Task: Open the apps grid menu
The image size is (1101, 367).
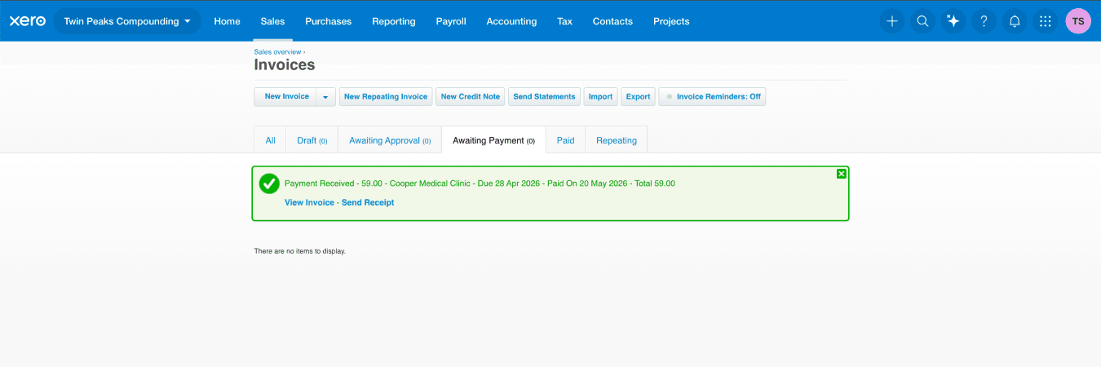Action: click(1045, 21)
